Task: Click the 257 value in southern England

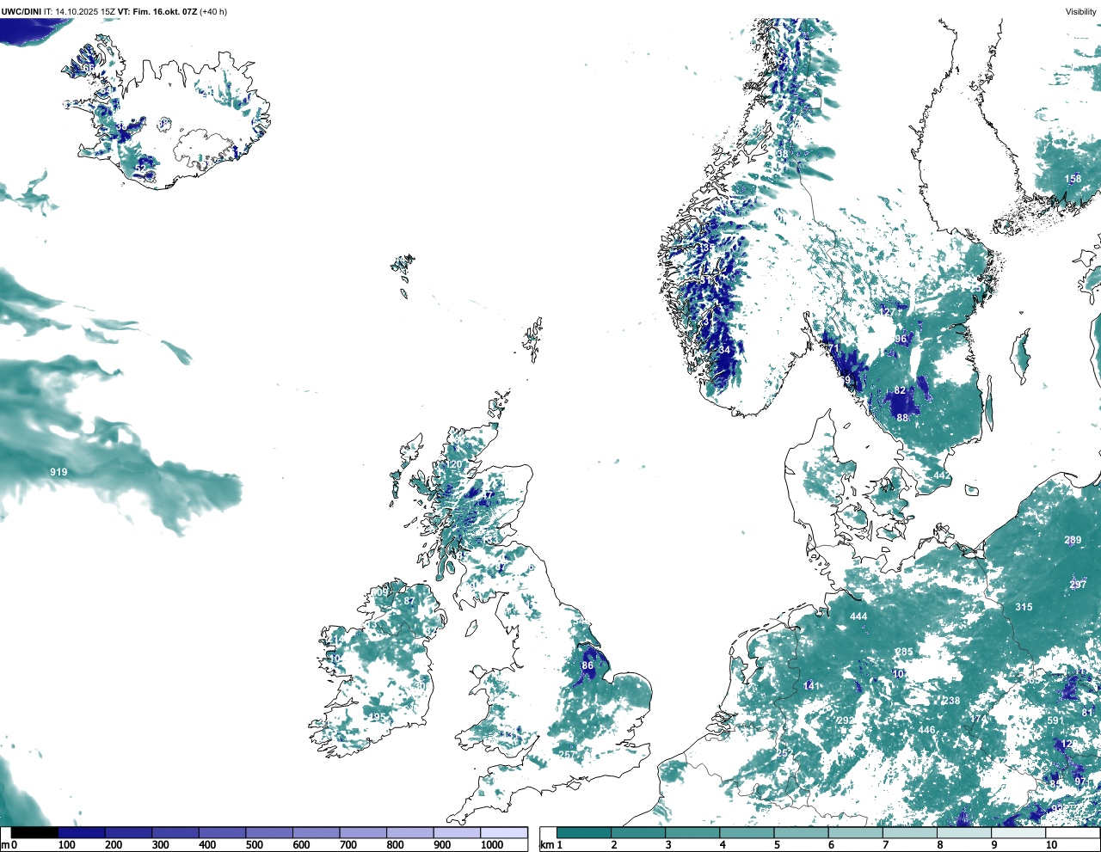Action: [567, 755]
